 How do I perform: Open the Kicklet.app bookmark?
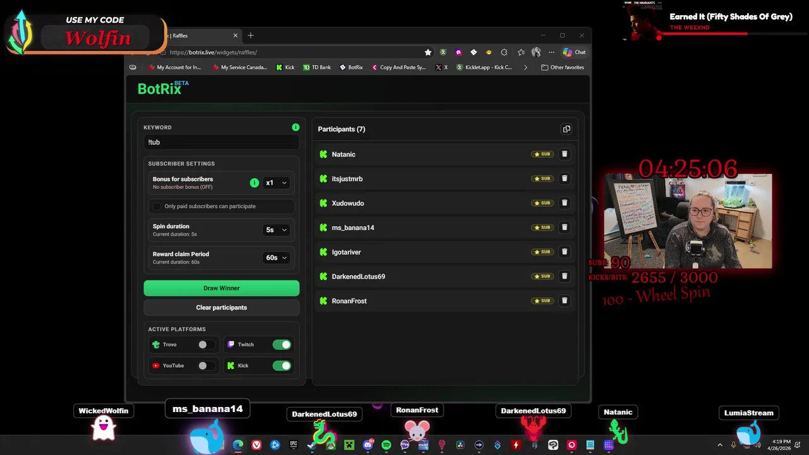[484, 68]
